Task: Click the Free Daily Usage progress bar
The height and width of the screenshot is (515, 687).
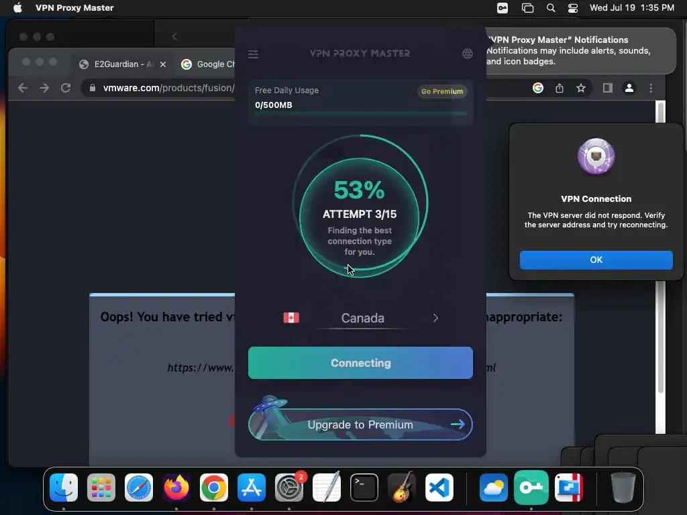Action: 360,113
